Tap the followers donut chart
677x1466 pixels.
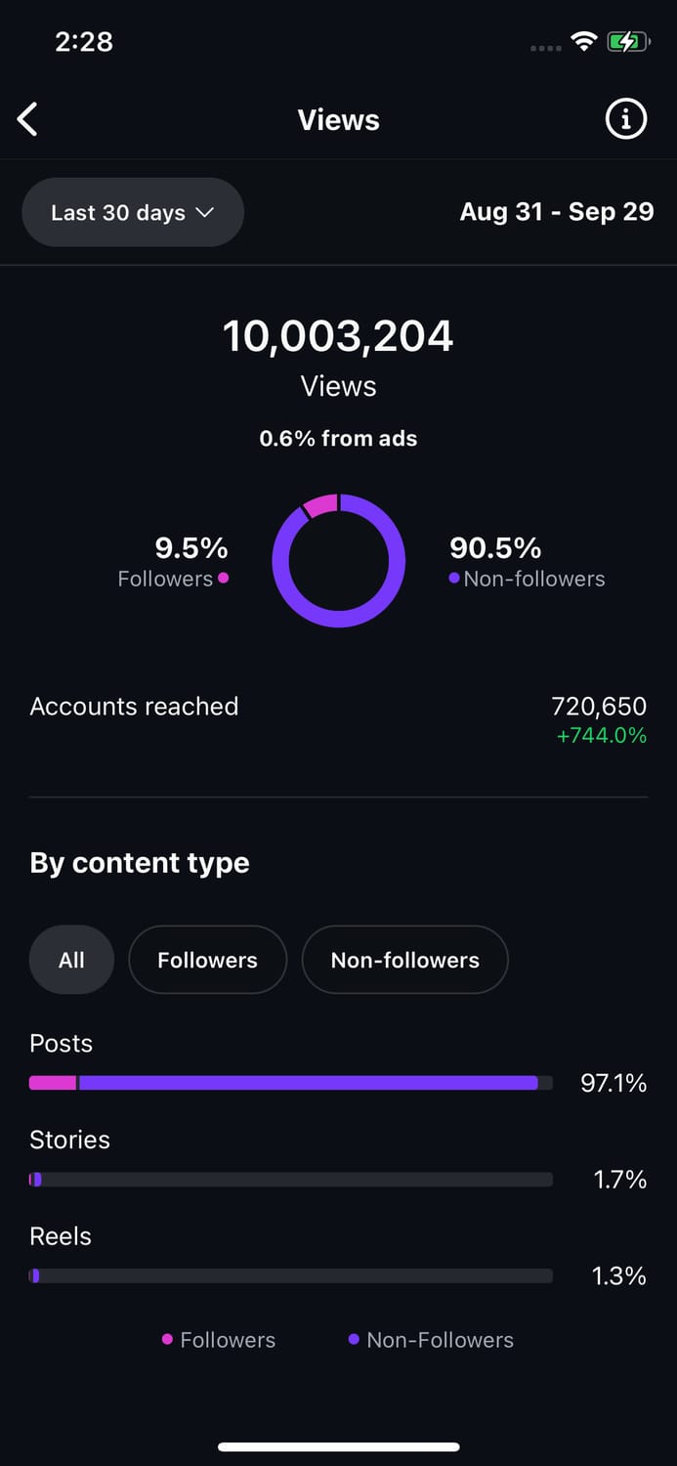pyautogui.click(x=338, y=561)
